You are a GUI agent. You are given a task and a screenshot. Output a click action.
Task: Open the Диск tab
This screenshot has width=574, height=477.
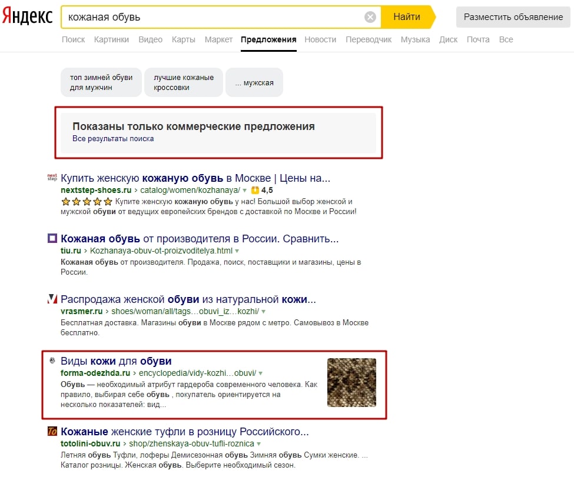(448, 39)
